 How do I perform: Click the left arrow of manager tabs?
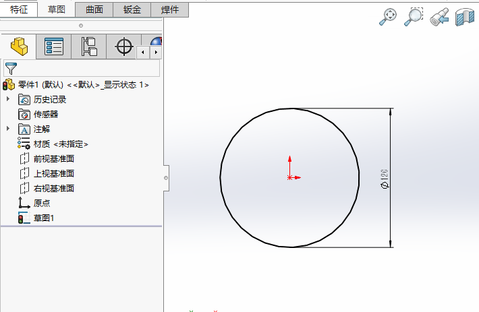pyautogui.click(x=143, y=52)
